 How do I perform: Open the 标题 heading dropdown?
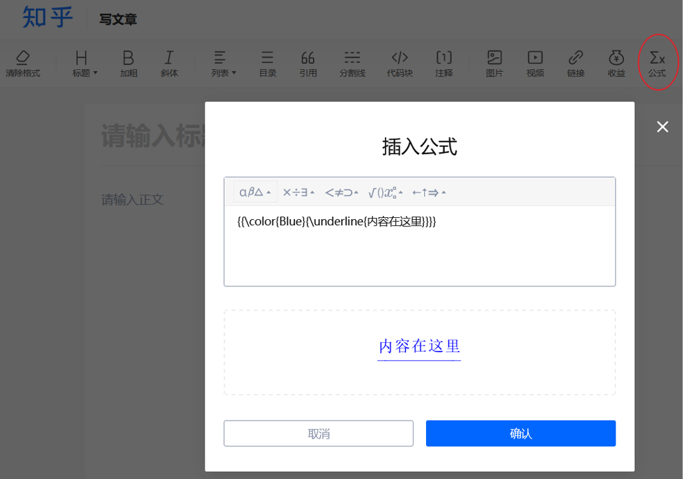(84, 64)
